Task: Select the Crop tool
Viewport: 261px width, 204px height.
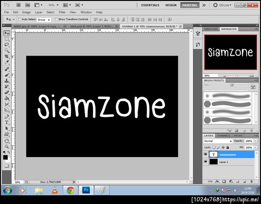Action: point(7,56)
